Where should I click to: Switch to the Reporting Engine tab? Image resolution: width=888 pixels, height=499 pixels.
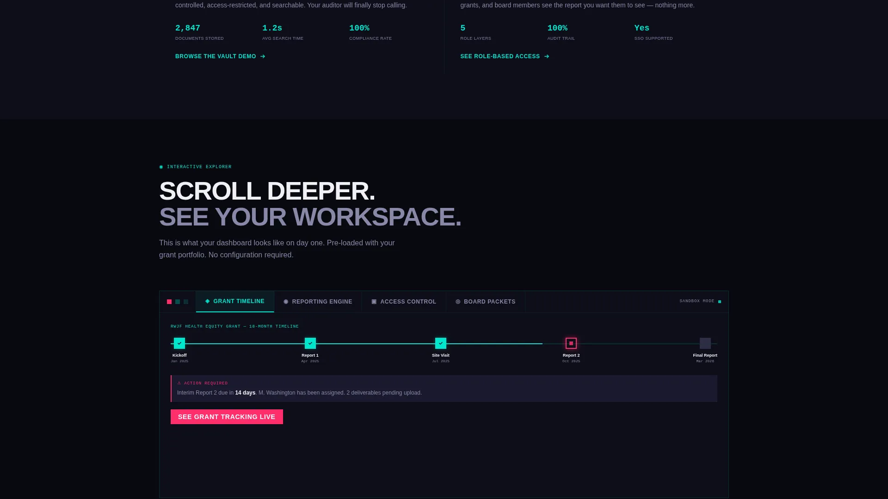pos(318,302)
